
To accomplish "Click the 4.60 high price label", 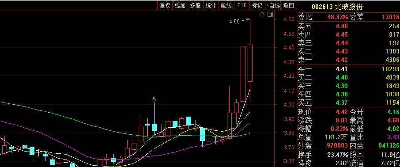I will (234, 22).
